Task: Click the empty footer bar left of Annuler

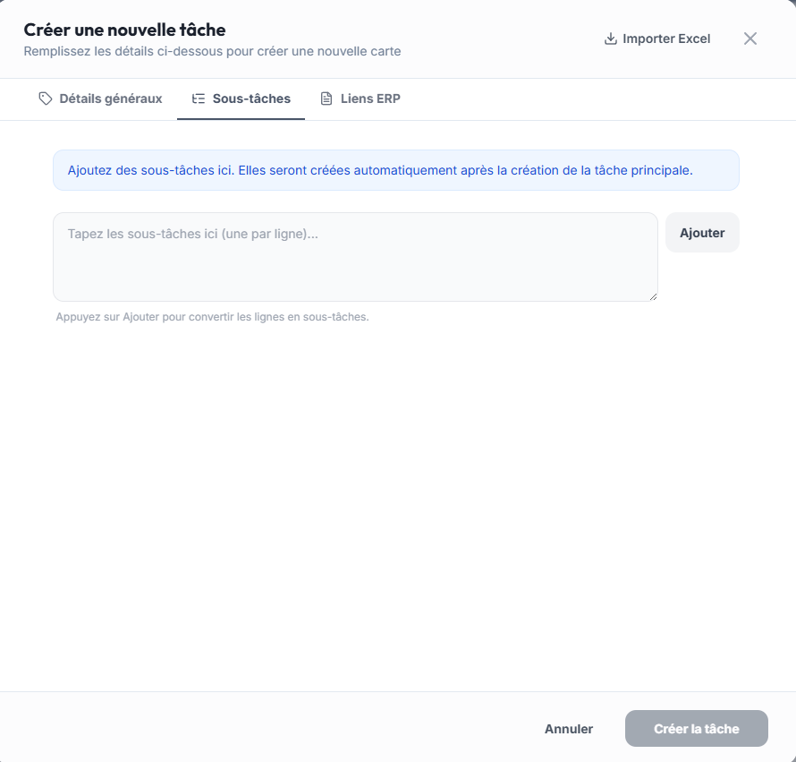Action: coord(268,727)
